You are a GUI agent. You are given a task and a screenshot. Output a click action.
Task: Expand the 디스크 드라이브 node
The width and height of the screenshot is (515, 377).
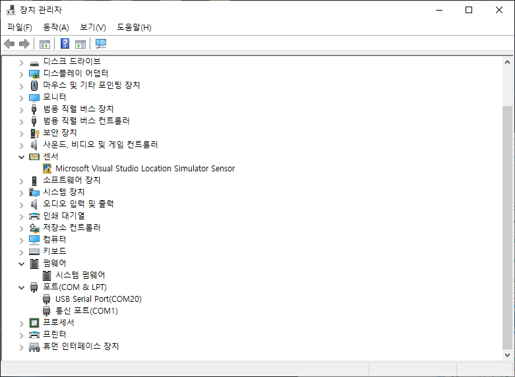[x=22, y=63]
